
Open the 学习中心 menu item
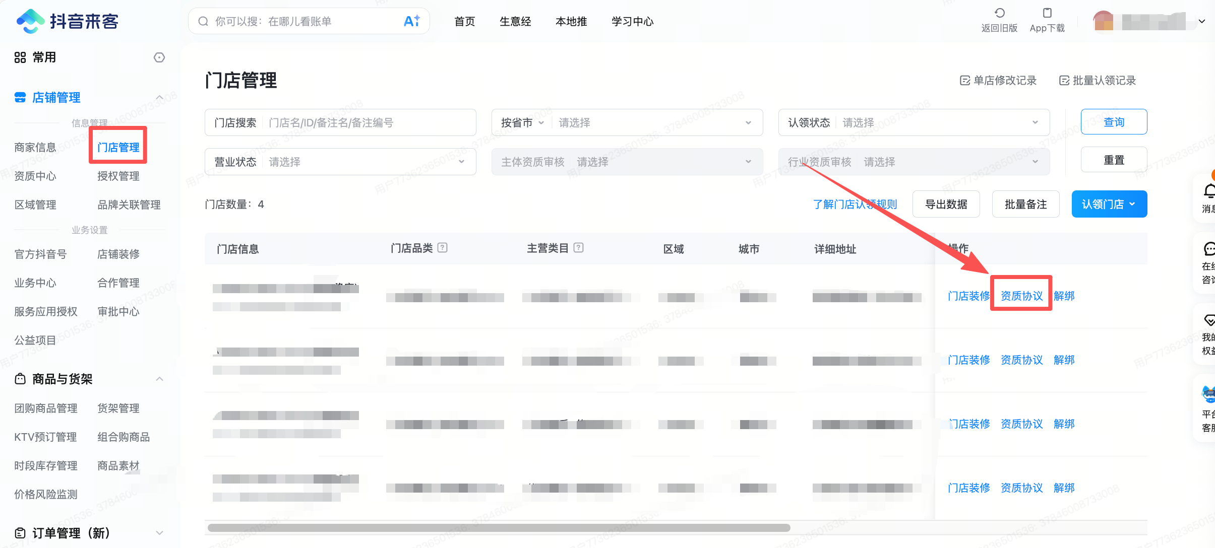(x=631, y=21)
